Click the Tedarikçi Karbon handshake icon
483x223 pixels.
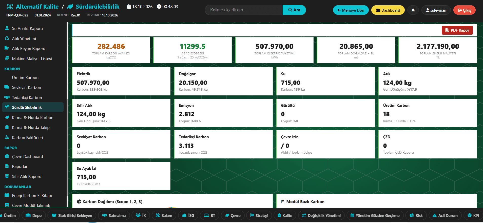(x=7, y=97)
